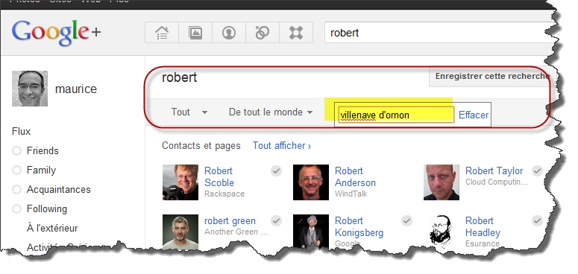Image resolution: width=578 pixels, height=274 pixels.
Task: Click the verified check next to Robert Konigsberg
Action: [x=407, y=220]
